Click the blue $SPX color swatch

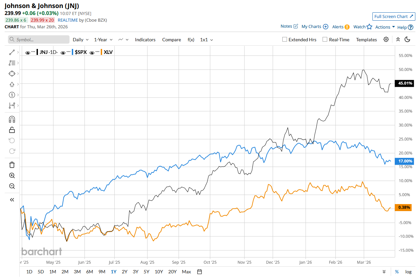point(72,52)
